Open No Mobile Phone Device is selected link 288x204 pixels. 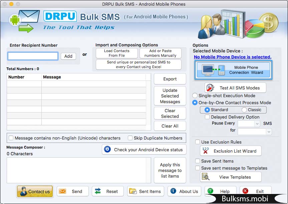click(x=233, y=57)
